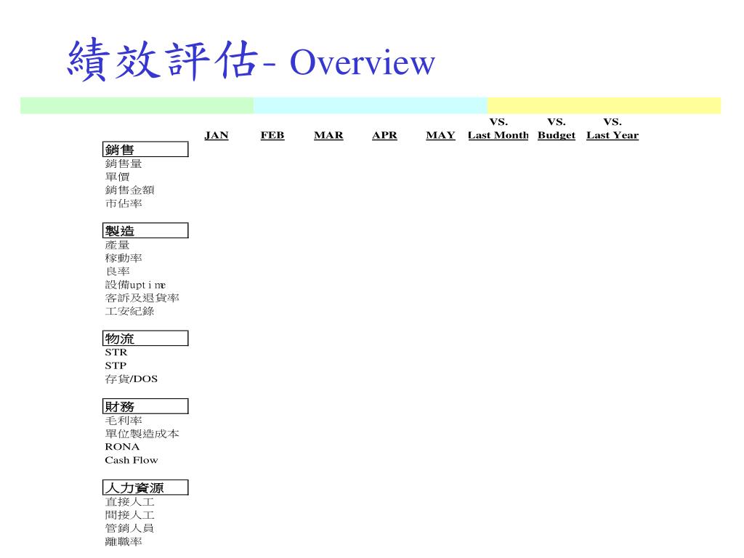Screen dimensions: 744x558
Task: Click the 銷售量 row label
Action: coord(124,163)
